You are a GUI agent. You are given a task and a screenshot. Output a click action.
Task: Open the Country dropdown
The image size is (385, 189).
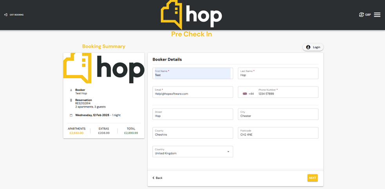click(193, 151)
